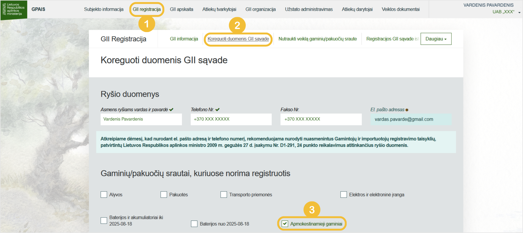523x233 pixels.
Task: Click the GII Registracija section title
Action: click(x=123, y=39)
